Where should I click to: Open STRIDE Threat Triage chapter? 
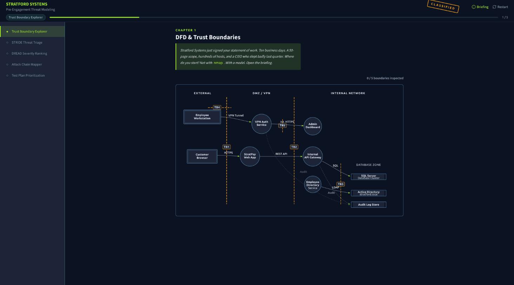[x=32, y=42]
